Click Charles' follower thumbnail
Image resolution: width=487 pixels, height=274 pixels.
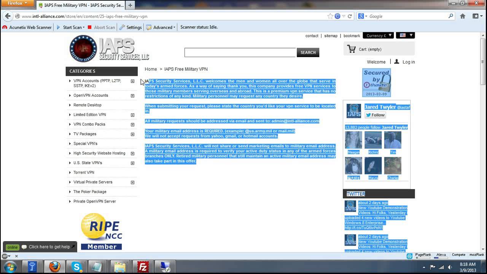393,166
